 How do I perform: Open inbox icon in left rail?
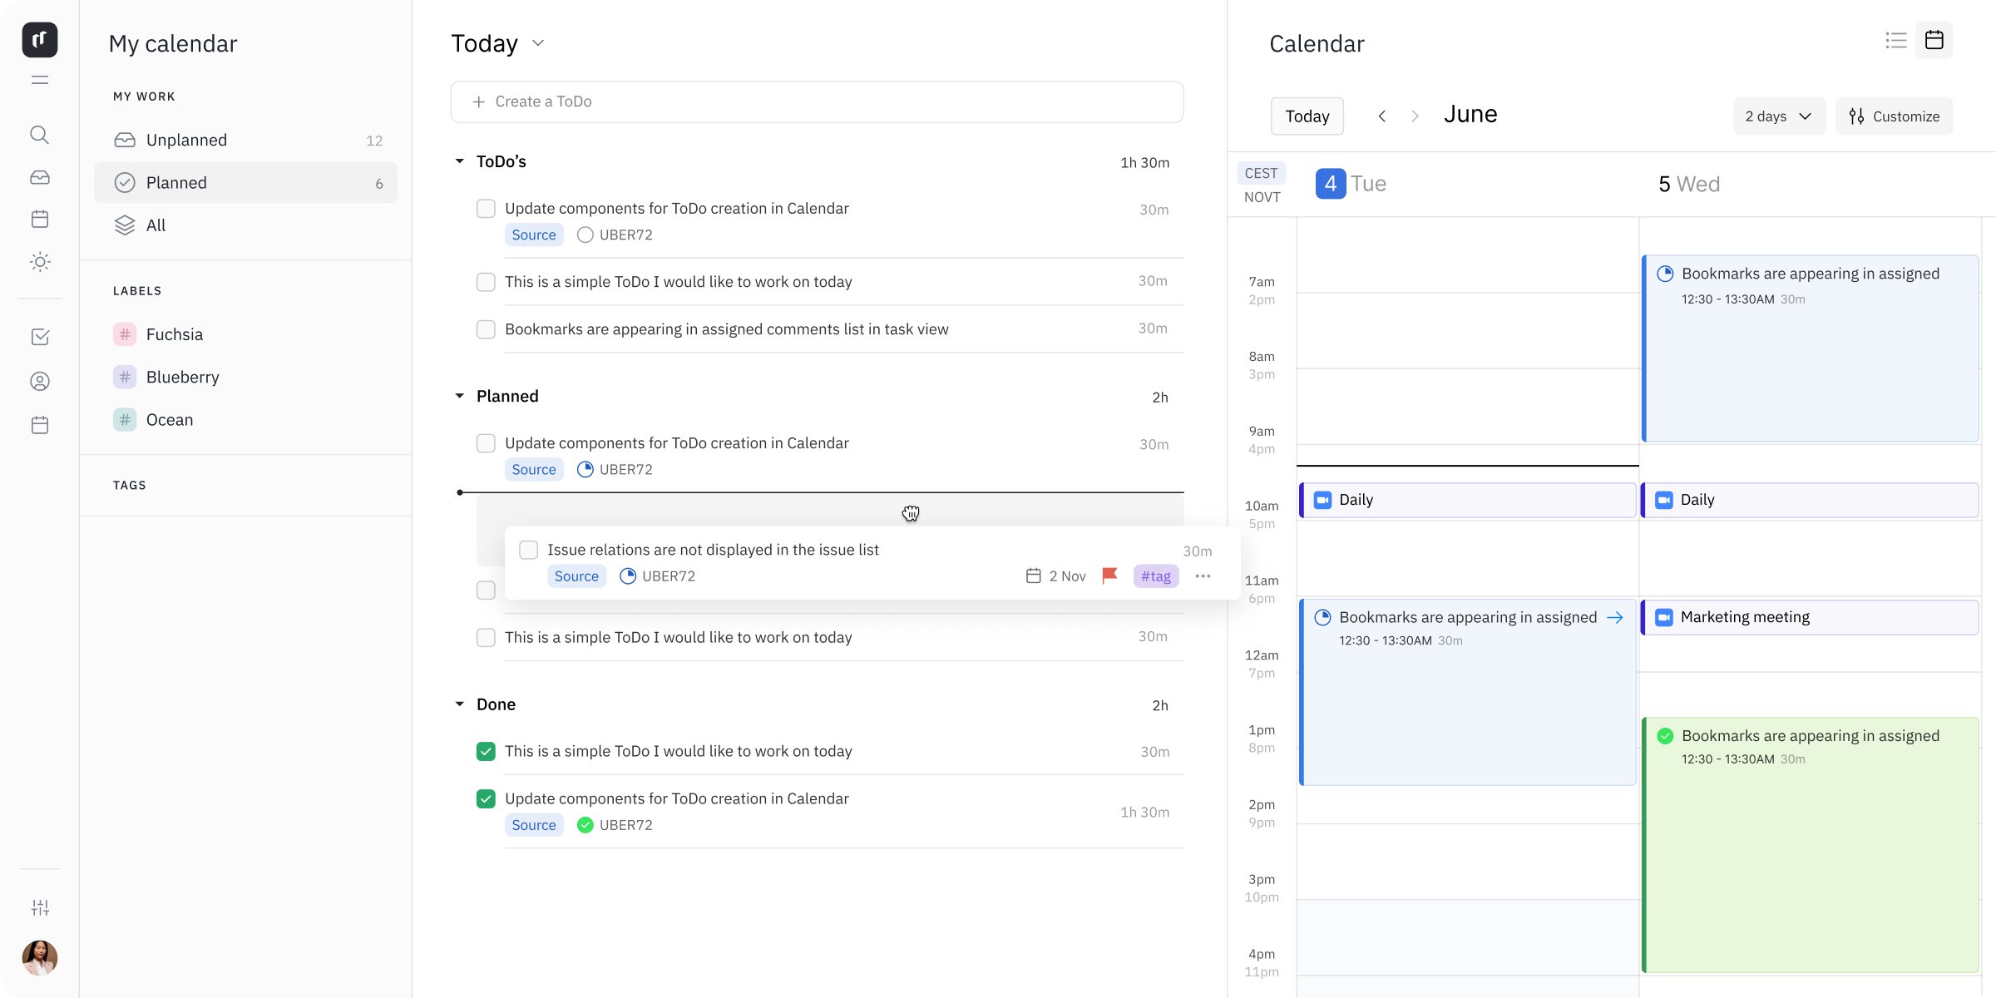point(40,177)
